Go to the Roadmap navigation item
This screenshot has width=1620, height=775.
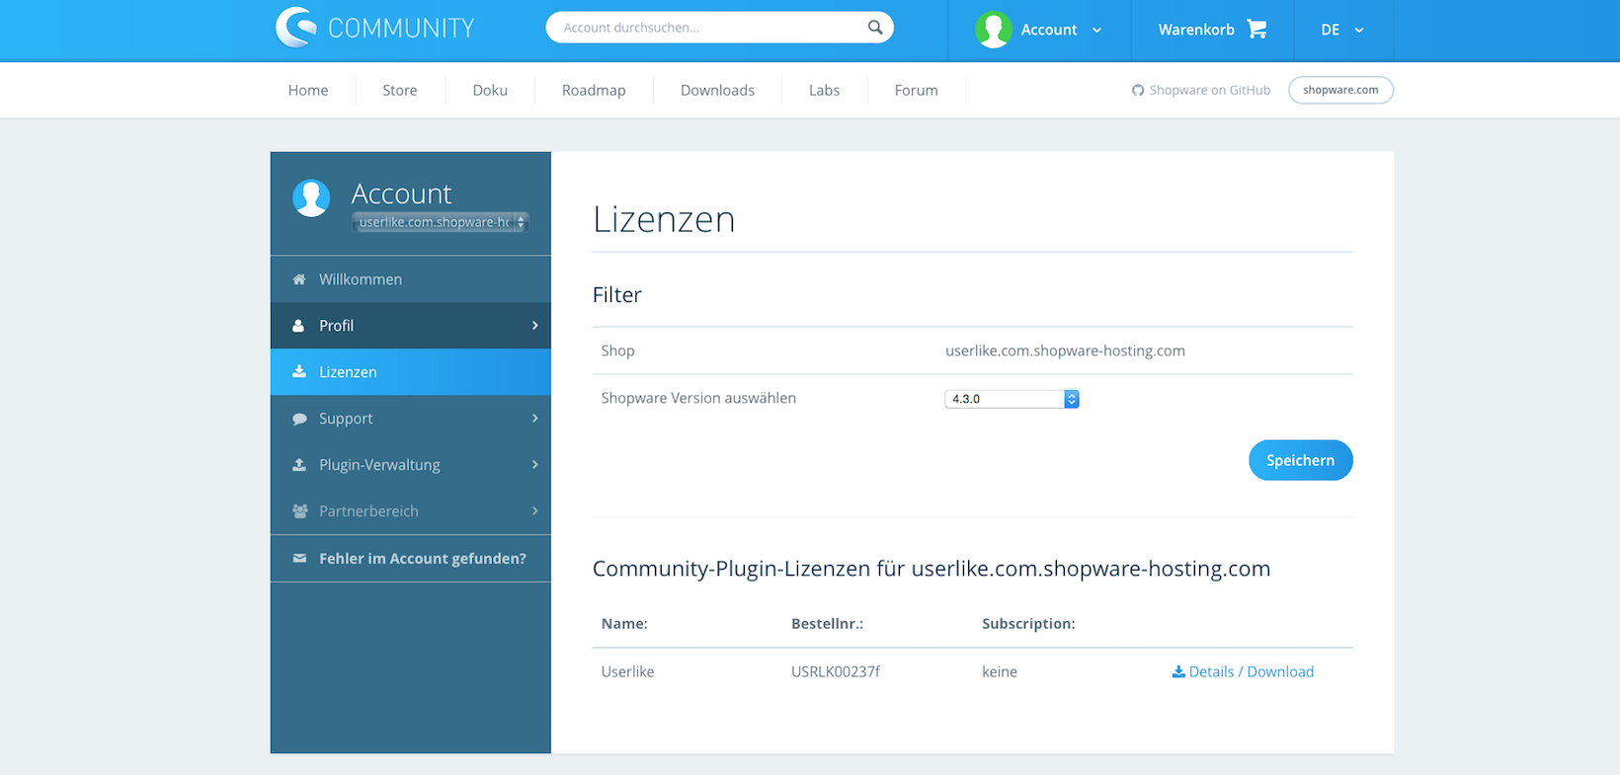(x=594, y=90)
